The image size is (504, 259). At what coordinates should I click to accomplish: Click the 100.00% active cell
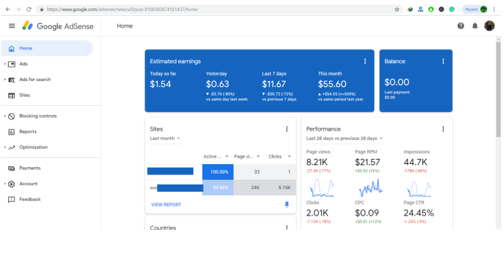click(218, 172)
